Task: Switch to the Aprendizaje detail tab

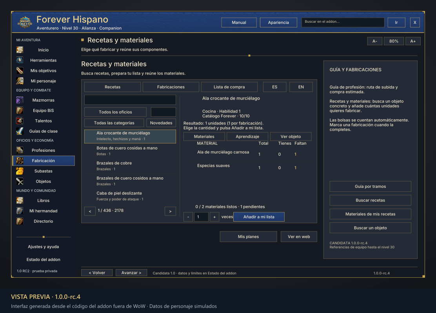Action: tap(247, 136)
